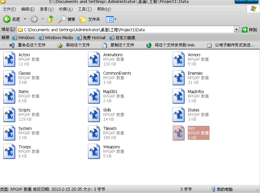Open the 自定义链接 link

[x=122, y=37]
